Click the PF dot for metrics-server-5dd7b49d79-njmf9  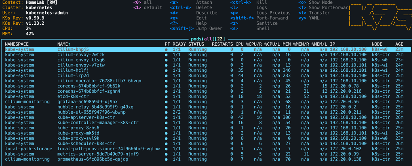[x=166, y=154]
